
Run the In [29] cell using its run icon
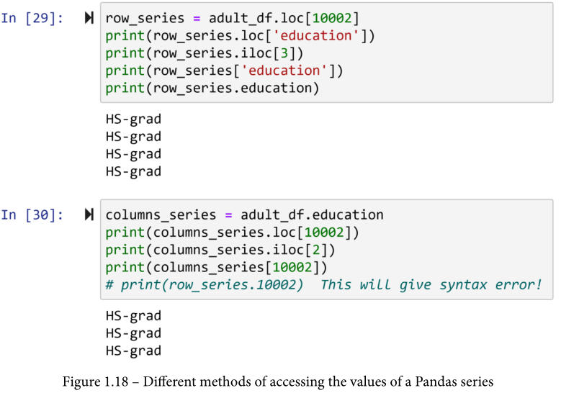pyautogui.click(x=89, y=18)
